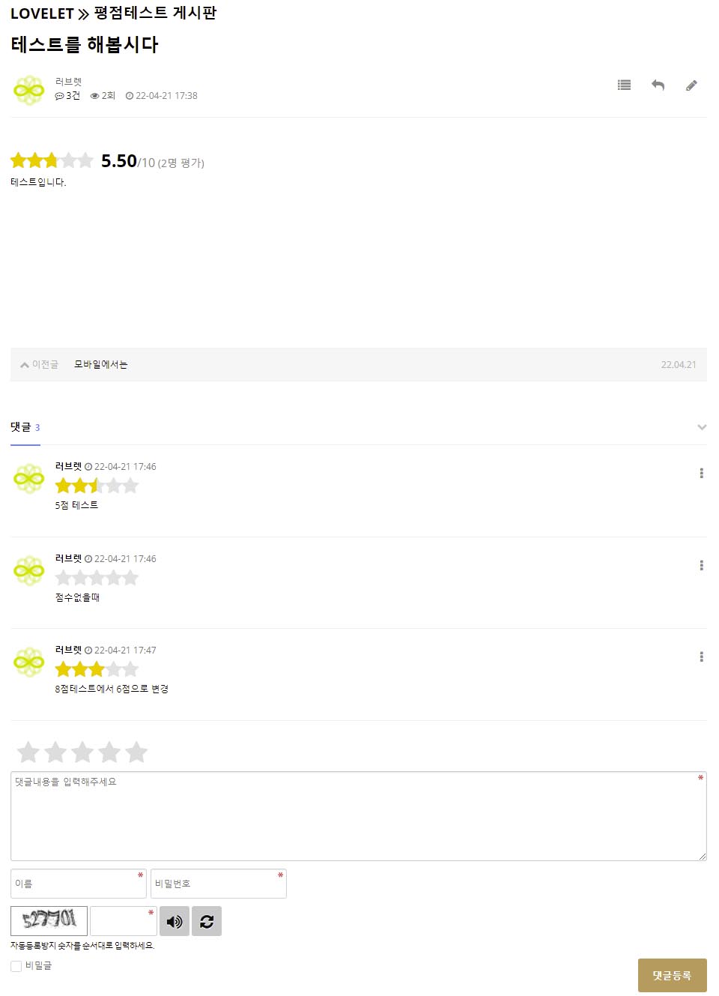
Task: Select the 댓글 3 comments tab
Action: [x=25, y=427]
